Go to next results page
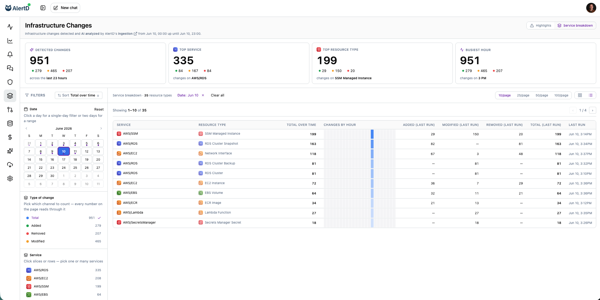 (x=592, y=110)
